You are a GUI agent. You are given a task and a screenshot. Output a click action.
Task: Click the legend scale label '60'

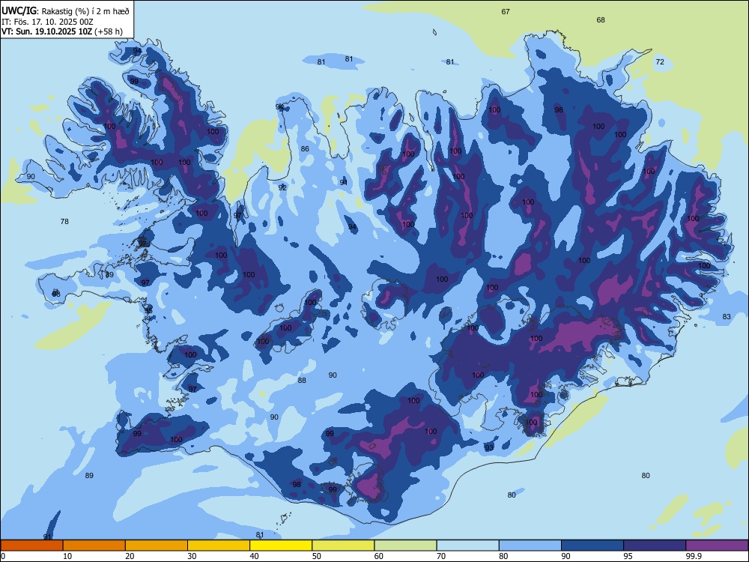coord(379,556)
